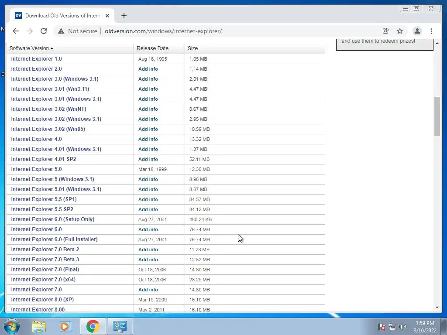
Task: Open a new tab with plus button
Action: click(124, 16)
